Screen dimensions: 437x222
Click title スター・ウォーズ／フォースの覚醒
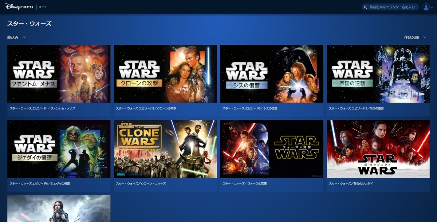244,183
